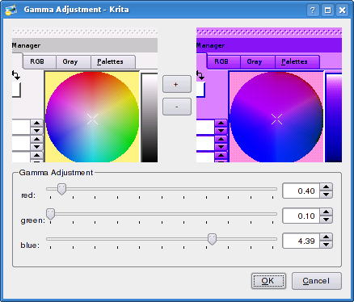
Task: Maximize the Gamma Adjustment window
Action: click(327, 10)
